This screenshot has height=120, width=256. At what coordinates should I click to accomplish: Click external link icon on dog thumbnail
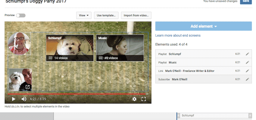[x=27, y=87]
